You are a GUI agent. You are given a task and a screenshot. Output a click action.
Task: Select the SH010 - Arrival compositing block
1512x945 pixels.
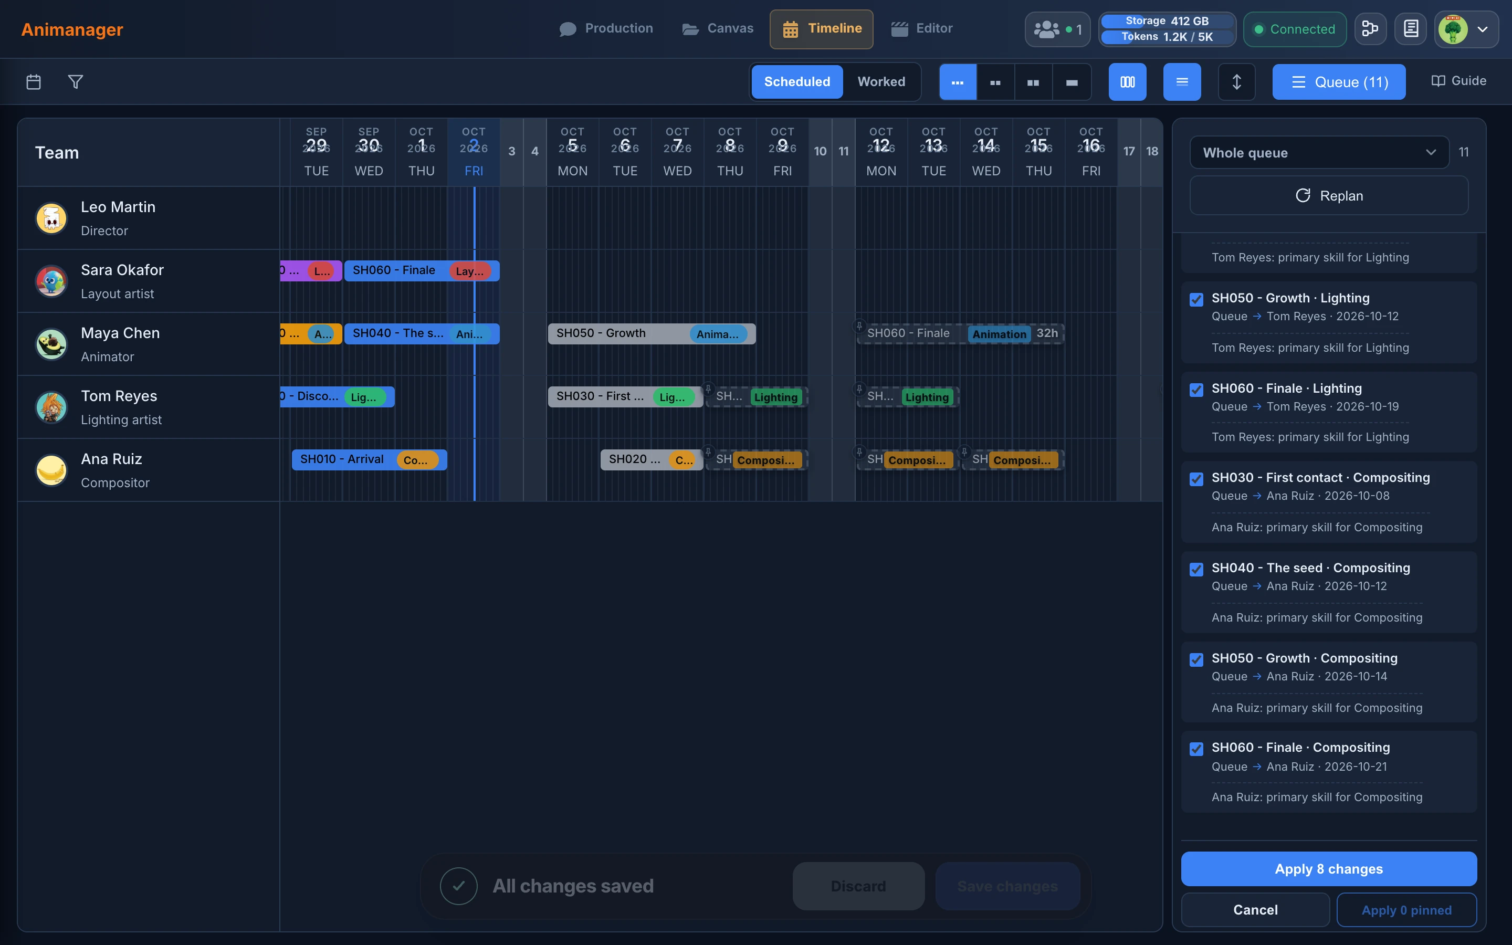[369, 460]
